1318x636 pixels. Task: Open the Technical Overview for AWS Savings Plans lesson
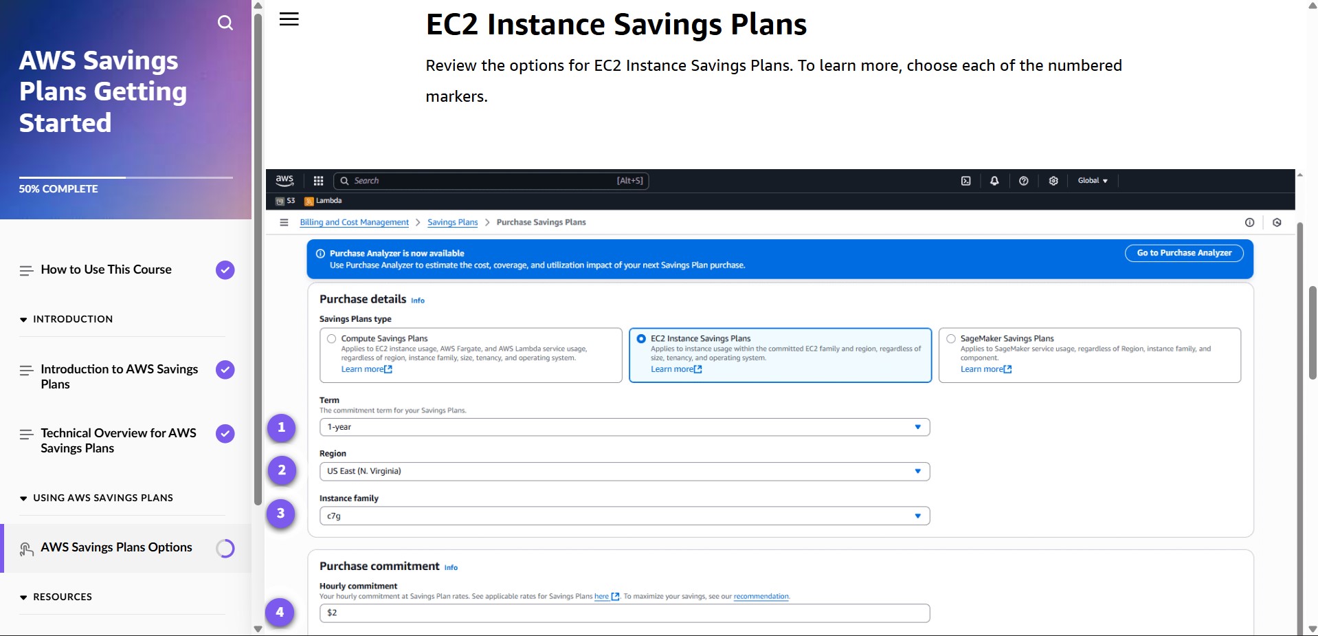[118, 440]
